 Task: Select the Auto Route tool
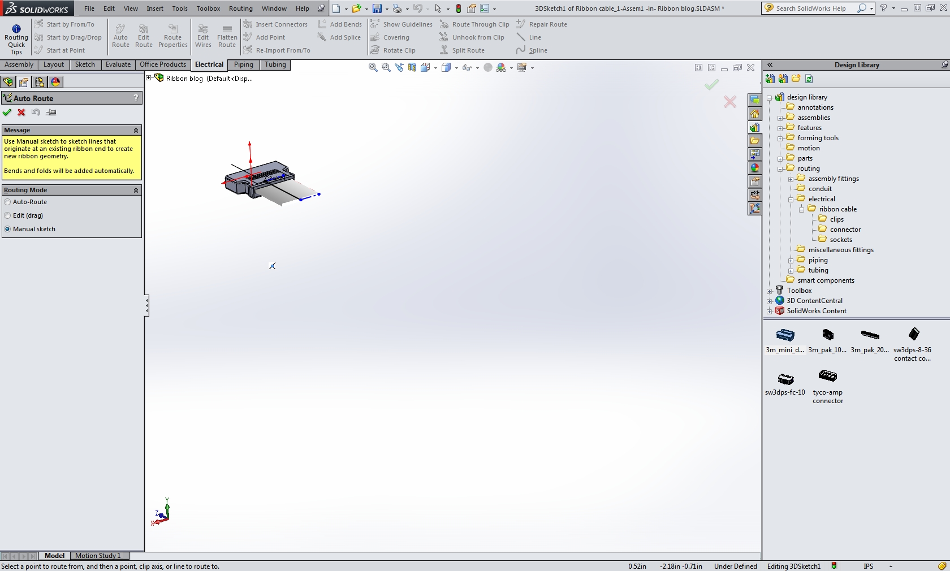[120, 35]
